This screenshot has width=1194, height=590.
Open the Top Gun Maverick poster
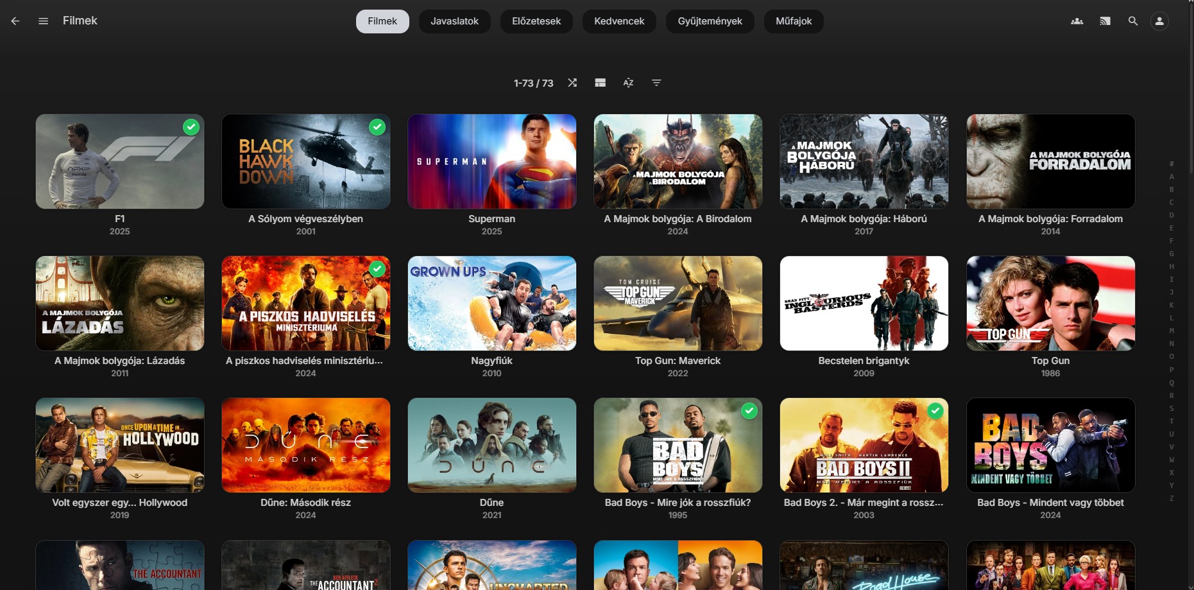(x=678, y=304)
